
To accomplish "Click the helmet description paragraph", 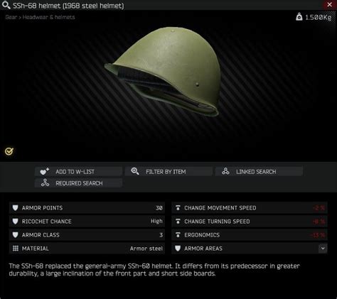I will click(x=154, y=270).
